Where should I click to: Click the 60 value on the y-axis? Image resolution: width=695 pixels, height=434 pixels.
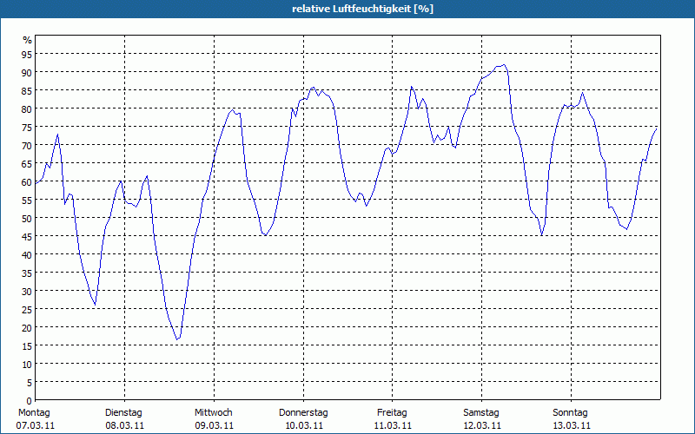tap(27, 182)
